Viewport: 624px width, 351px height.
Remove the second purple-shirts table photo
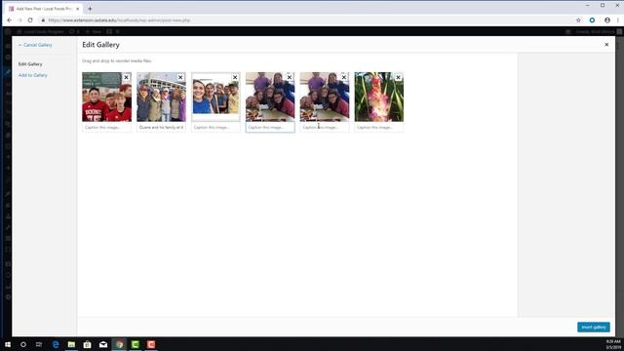tap(344, 77)
